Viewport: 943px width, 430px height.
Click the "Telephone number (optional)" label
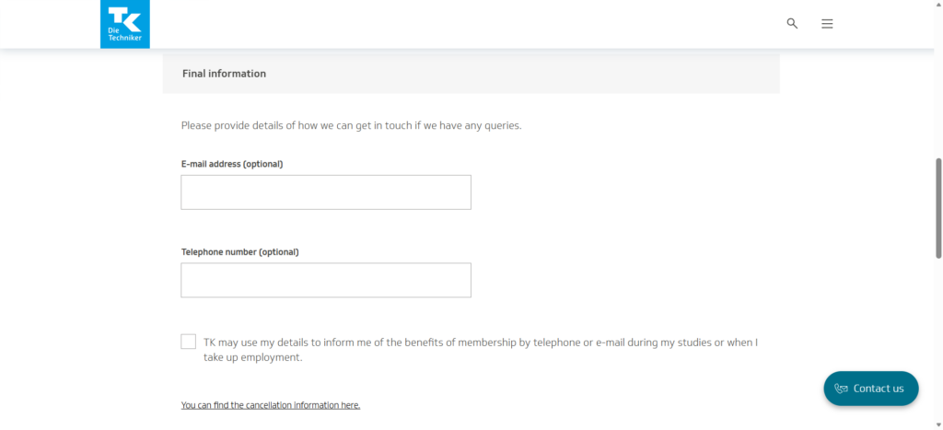(x=239, y=251)
